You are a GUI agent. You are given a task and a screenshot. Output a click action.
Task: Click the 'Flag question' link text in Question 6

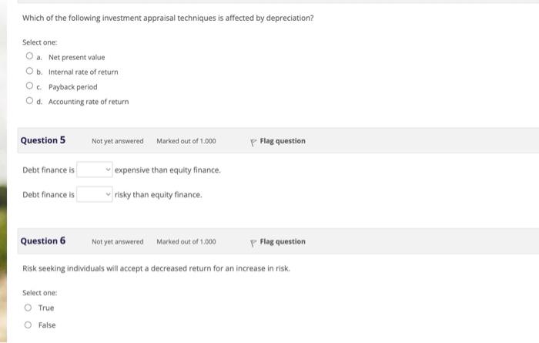(283, 242)
